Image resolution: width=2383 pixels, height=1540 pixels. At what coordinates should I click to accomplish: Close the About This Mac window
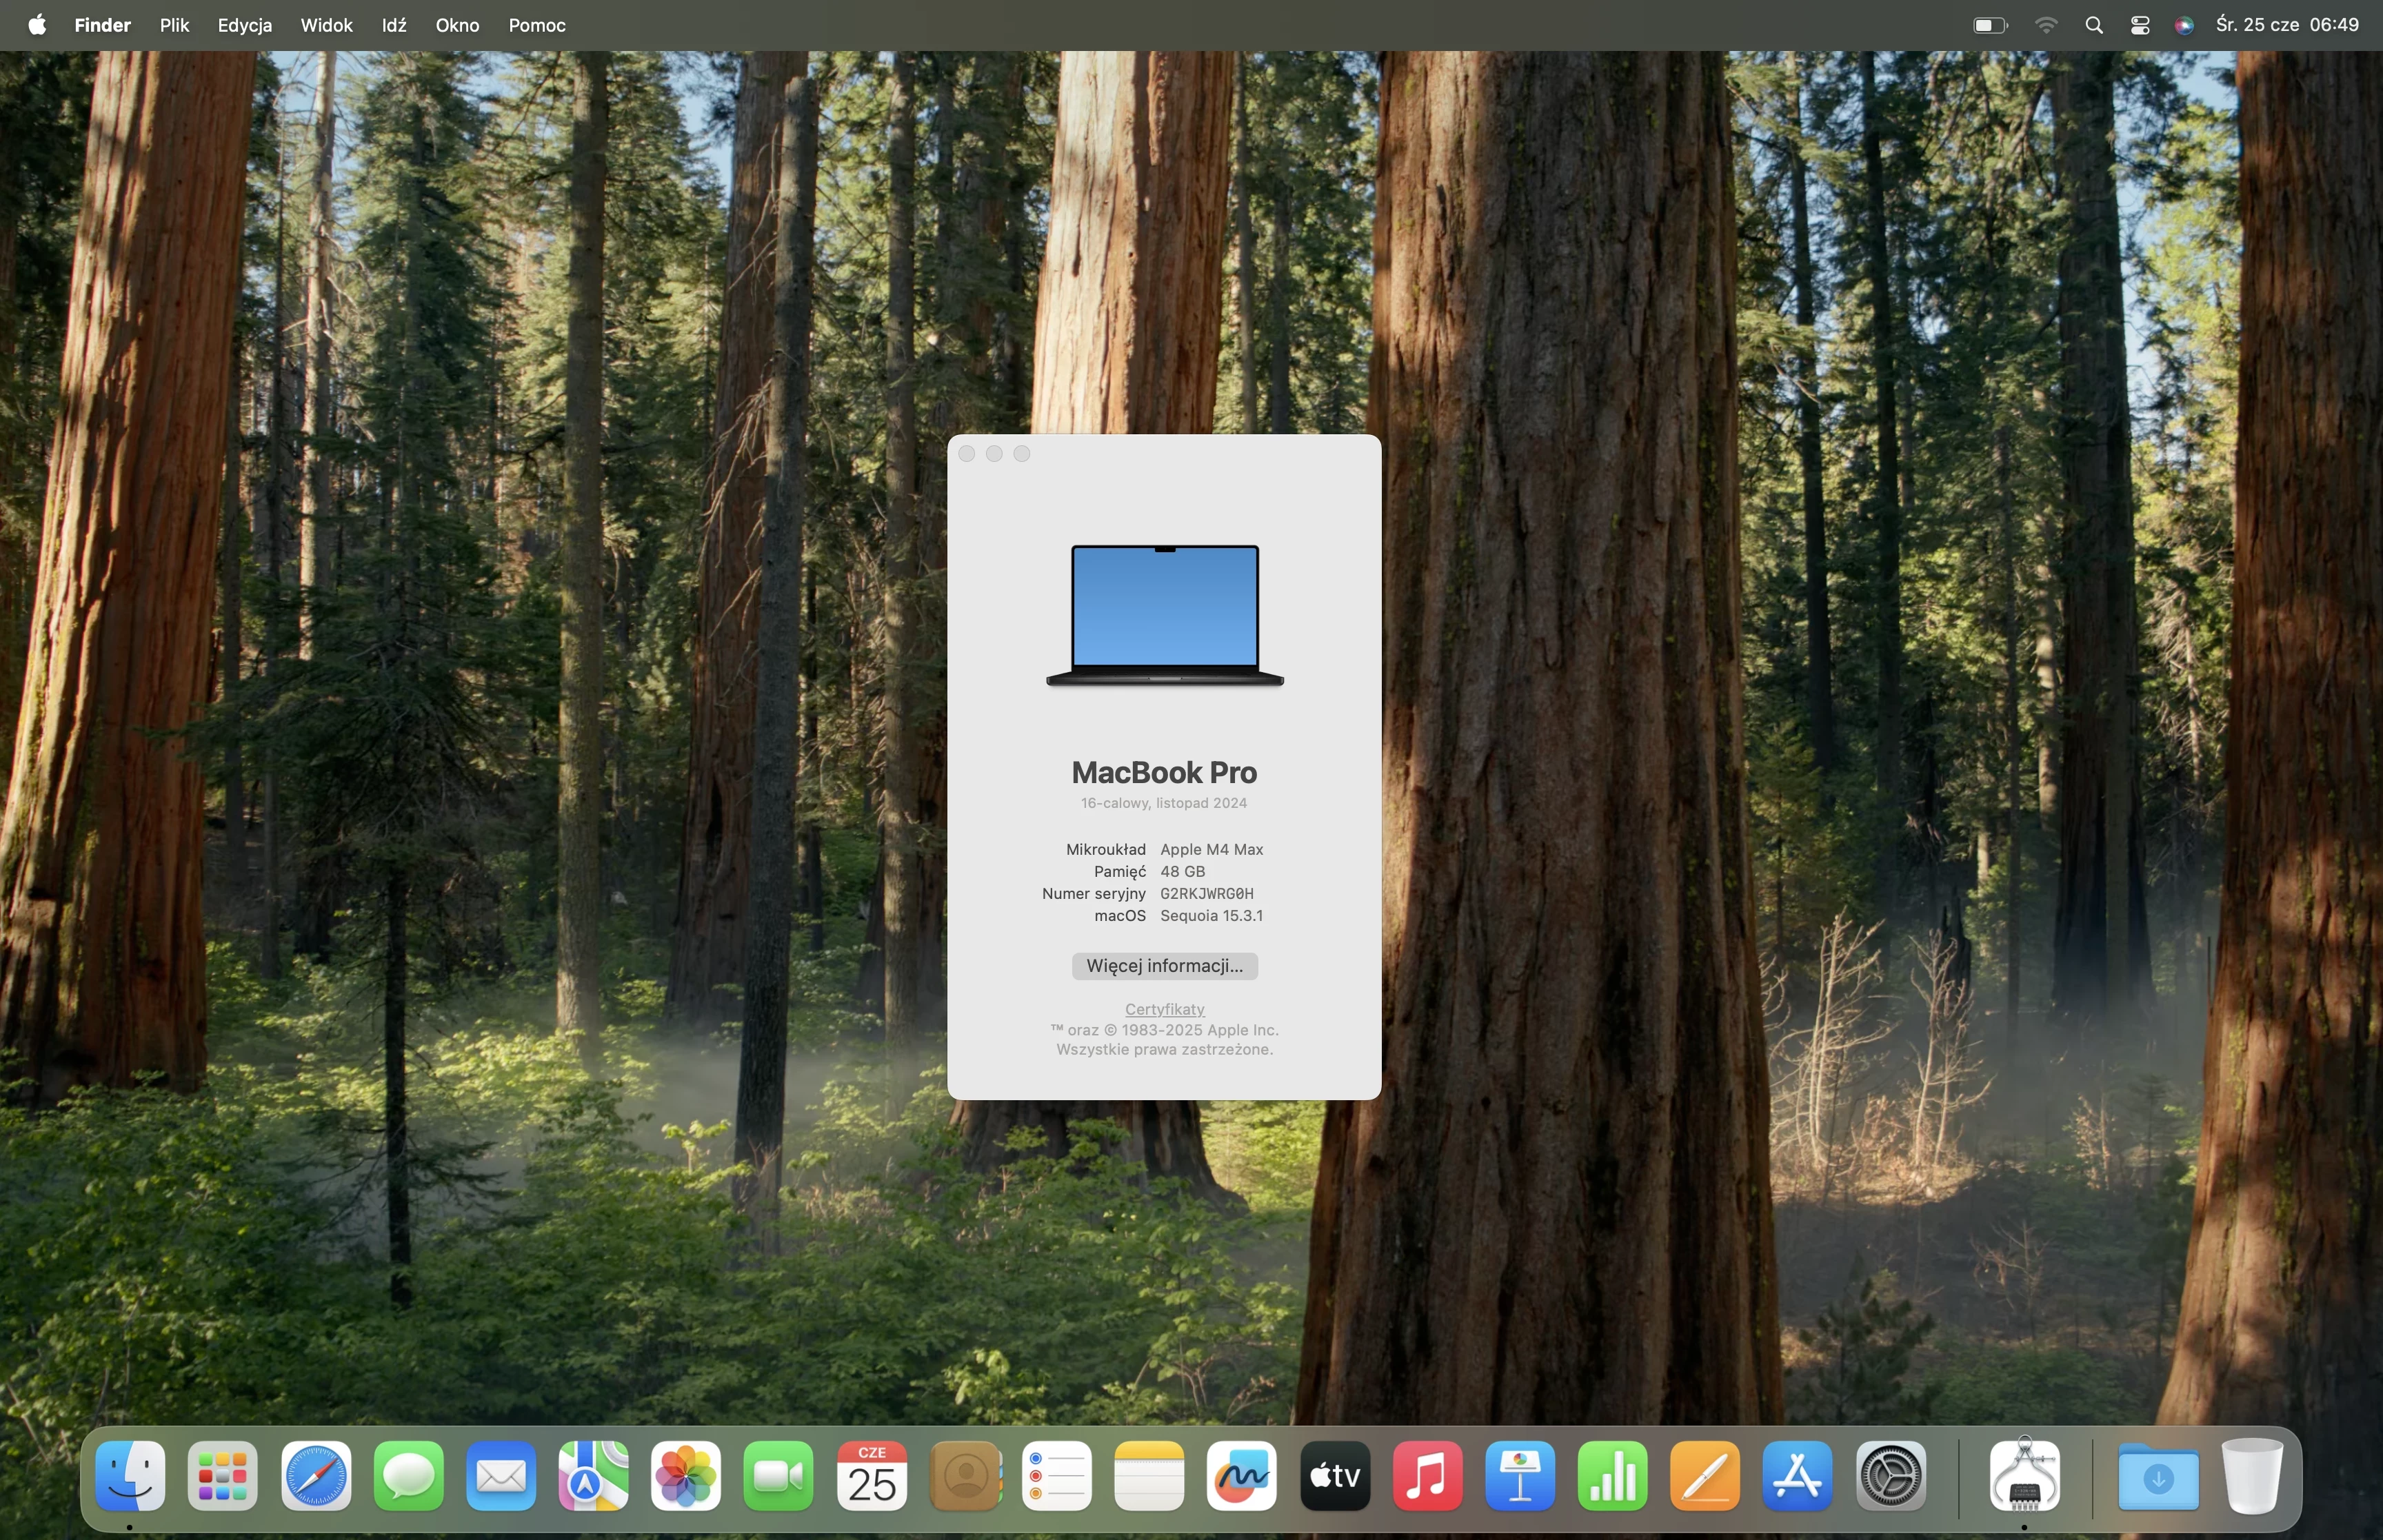(x=966, y=454)
